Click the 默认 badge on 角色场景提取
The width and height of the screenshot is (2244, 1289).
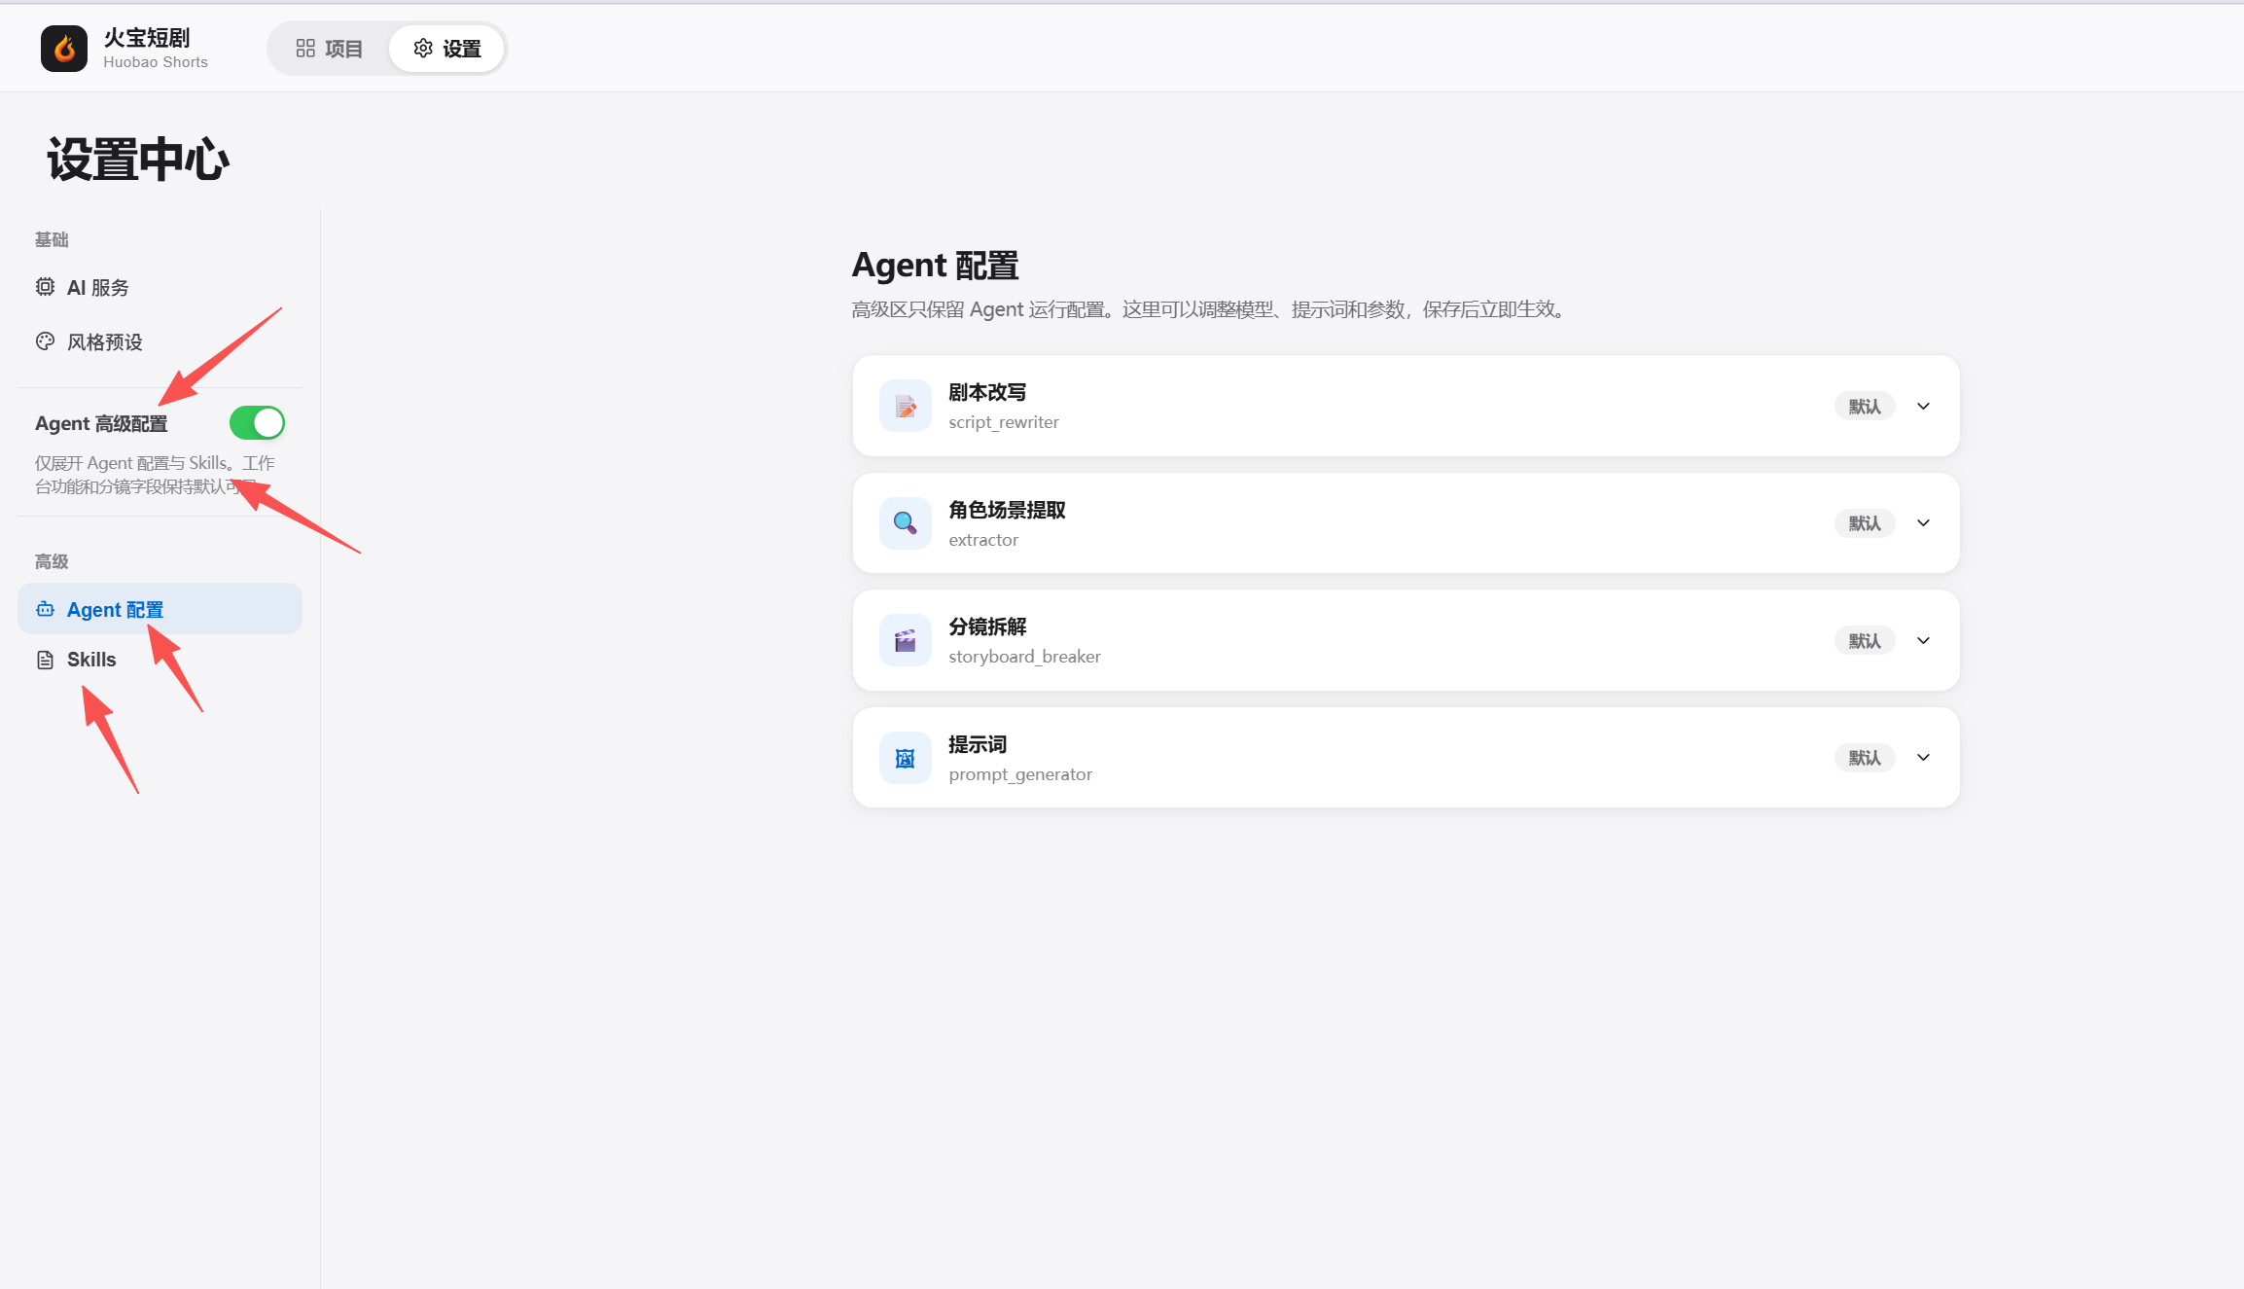pos(1865,523)
